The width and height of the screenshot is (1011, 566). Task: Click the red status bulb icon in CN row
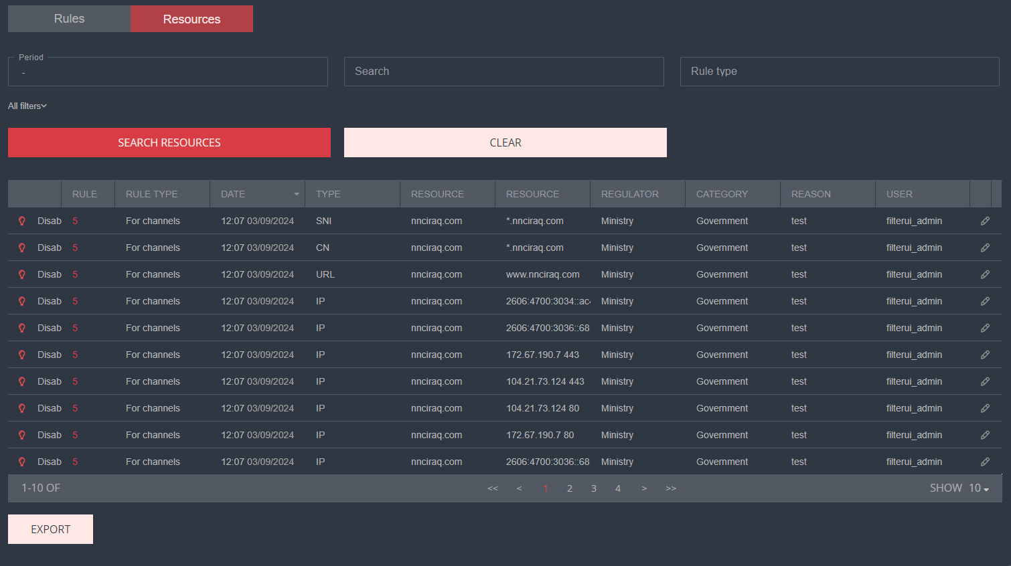tap(21, 248)
